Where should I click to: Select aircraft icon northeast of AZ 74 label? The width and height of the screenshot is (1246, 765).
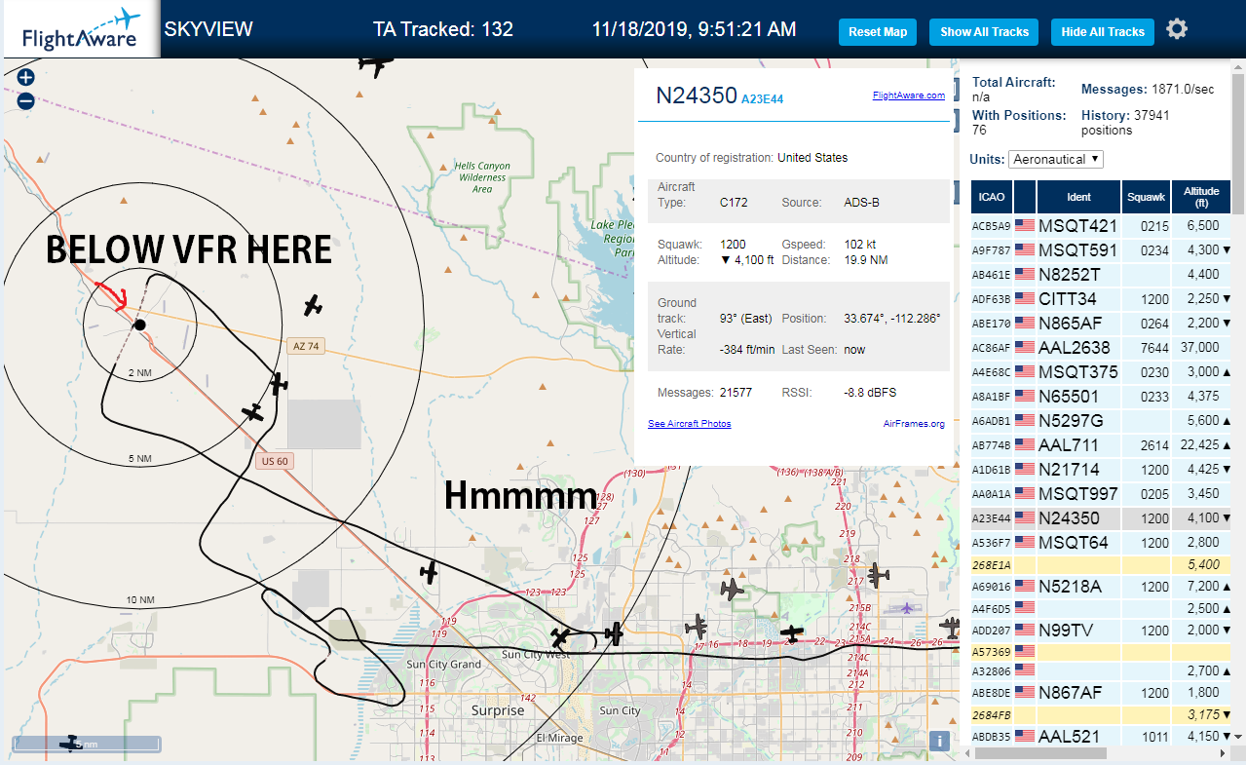(313, 306)
